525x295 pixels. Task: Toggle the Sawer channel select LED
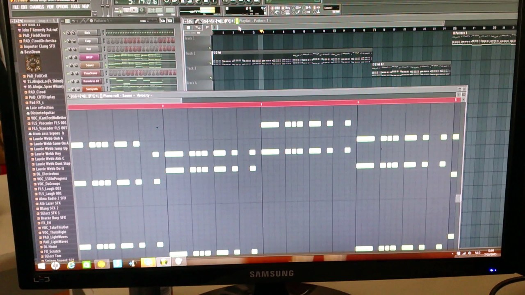pyautogui.click(x=106, y=65)
